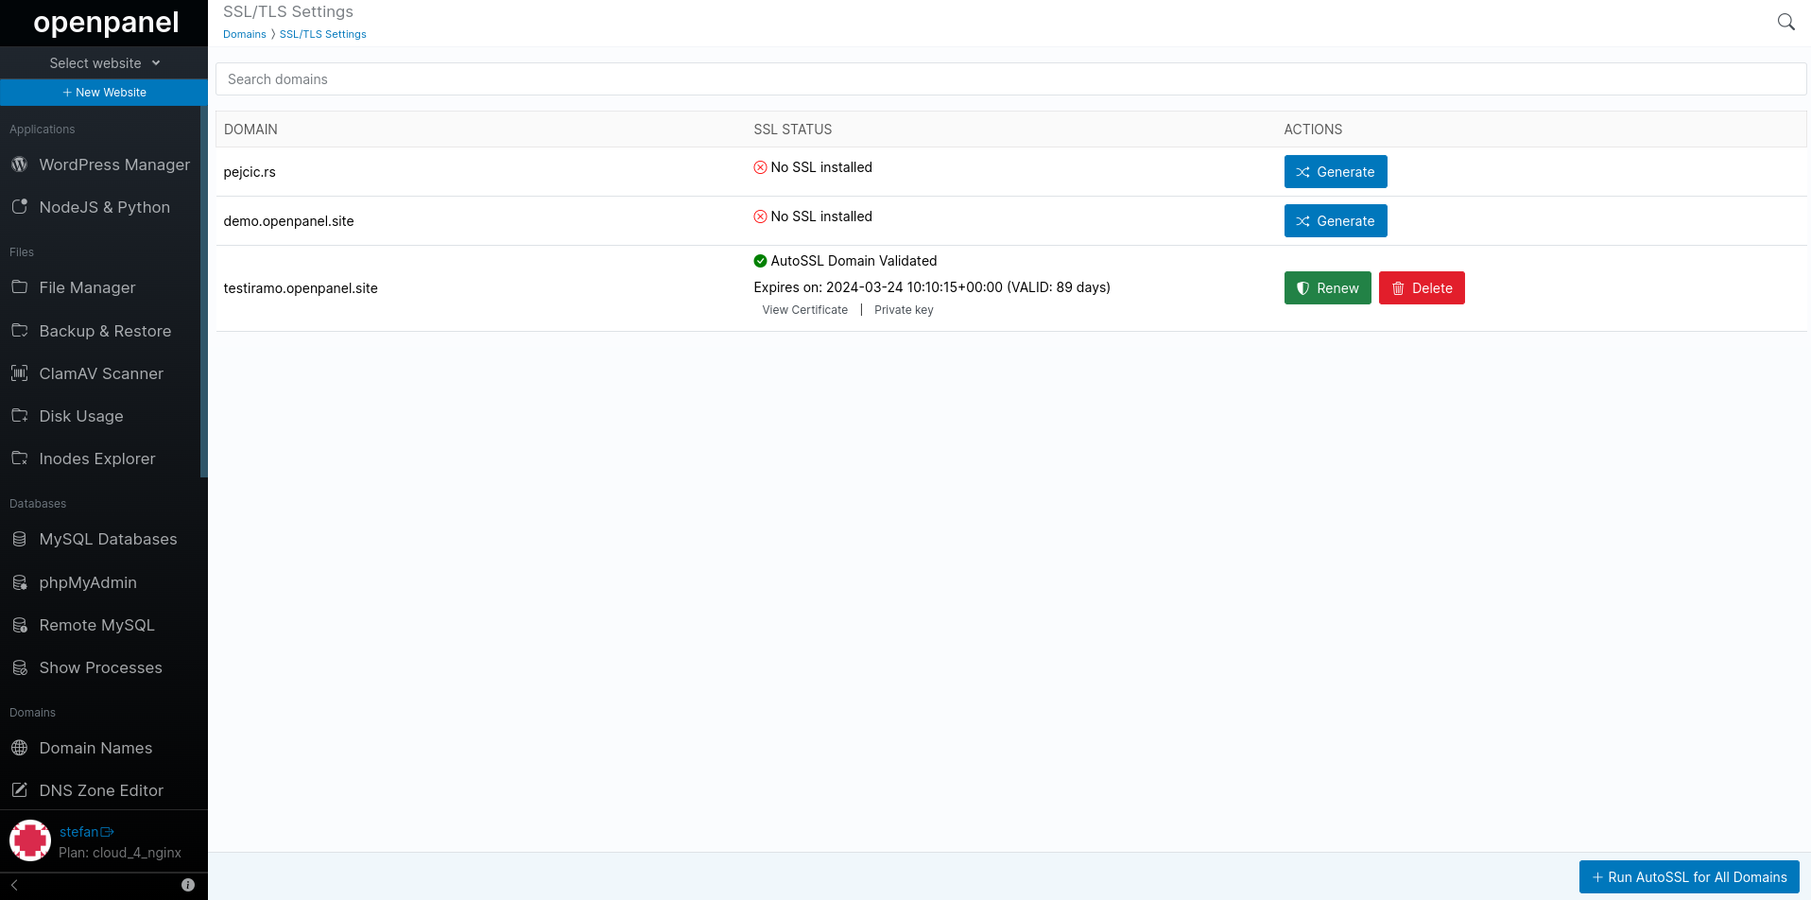Click the sidebar scrollbar
The height and width of the screenshot is (900, 1811).
203,291
